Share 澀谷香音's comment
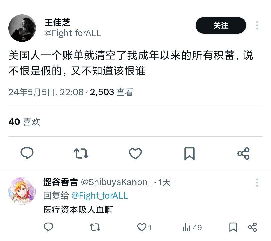Viewport: 271px width, 241px height. click(x=252, y=227)
